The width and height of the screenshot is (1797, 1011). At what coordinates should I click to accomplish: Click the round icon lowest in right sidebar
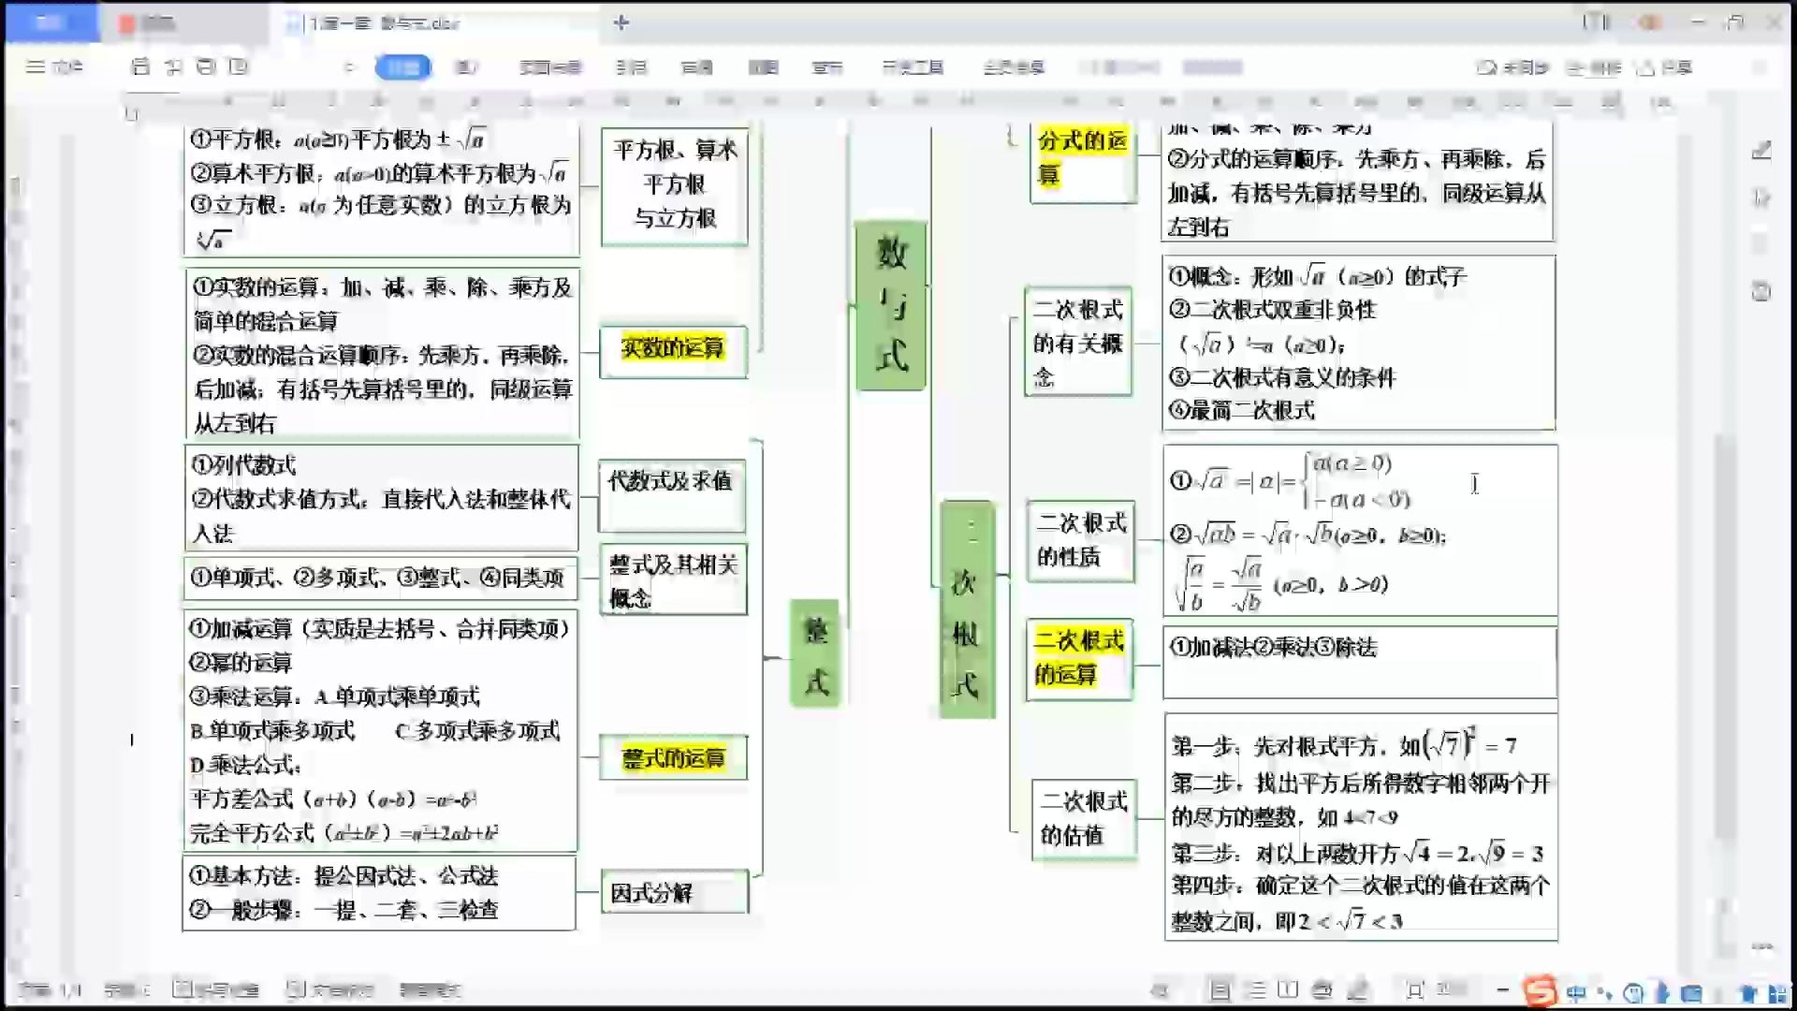[1761, 291]
